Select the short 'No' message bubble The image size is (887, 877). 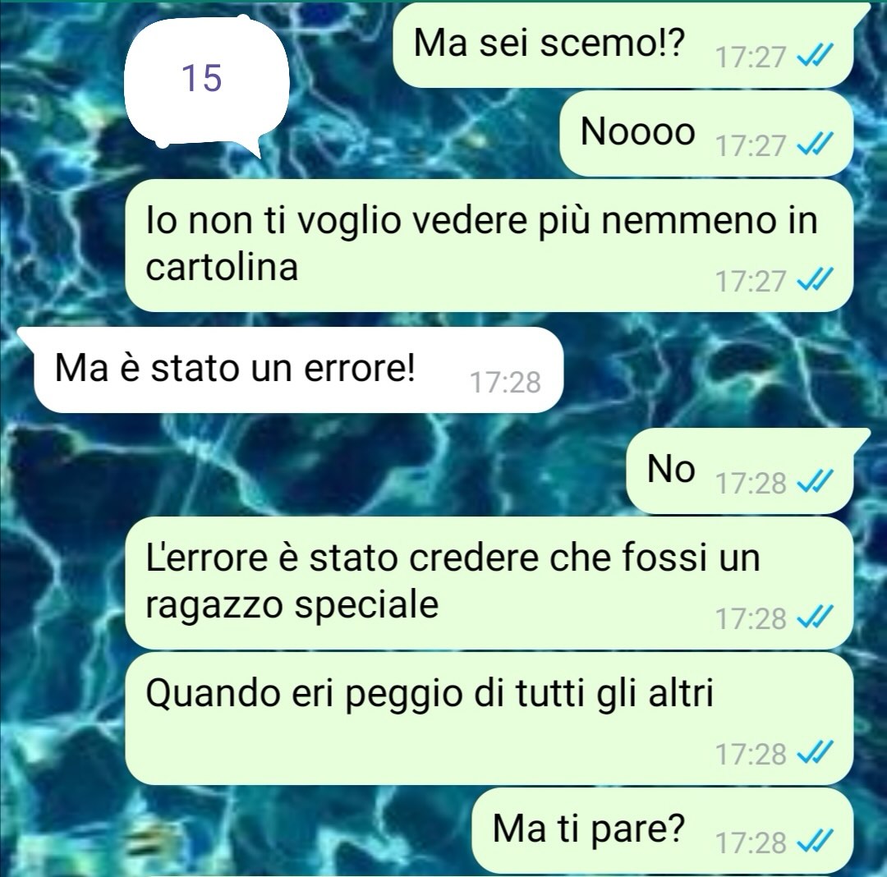click(740, 471)
